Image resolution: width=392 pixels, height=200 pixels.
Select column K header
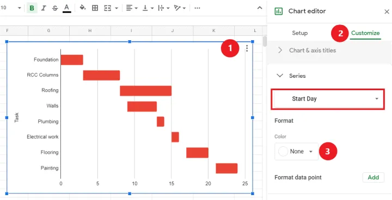click(x=214, y=31)
